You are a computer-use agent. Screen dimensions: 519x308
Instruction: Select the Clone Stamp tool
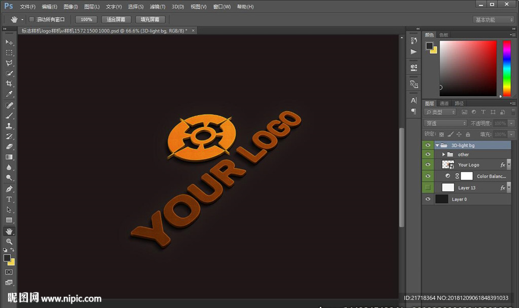coord(9,126)
